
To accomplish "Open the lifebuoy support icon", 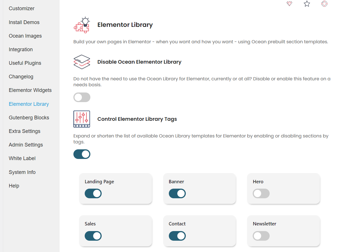I will point(324,4).
